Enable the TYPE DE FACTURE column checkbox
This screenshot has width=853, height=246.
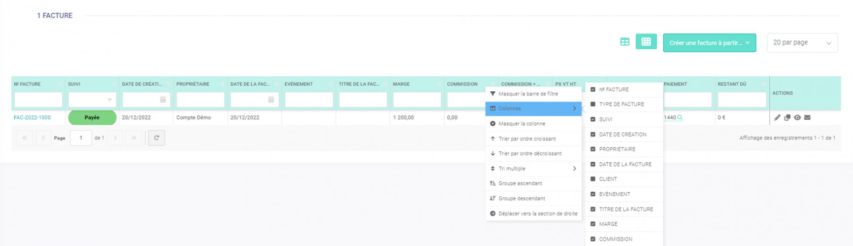(593, 104)
